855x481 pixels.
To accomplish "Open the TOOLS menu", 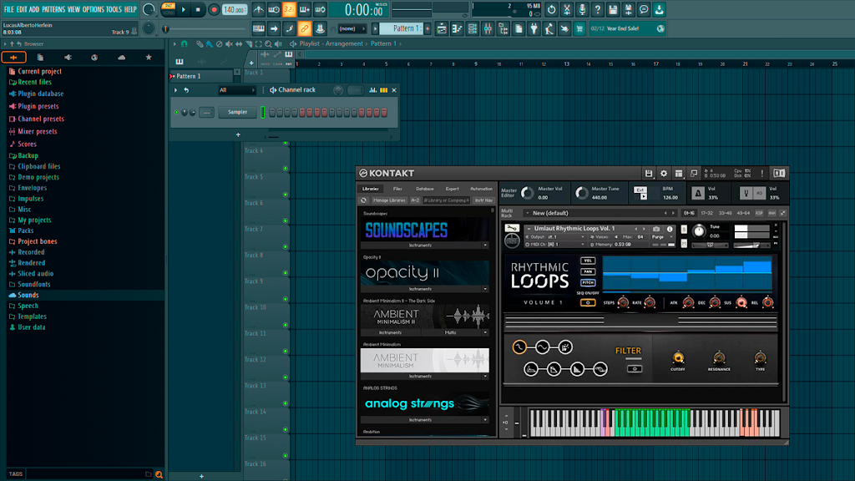I will [x=114, y=9].
